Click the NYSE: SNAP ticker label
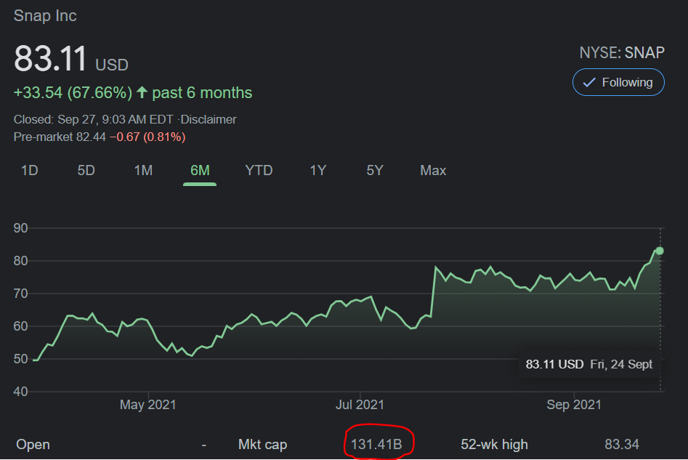Screen dimensions: 688x460 point(622,52)
